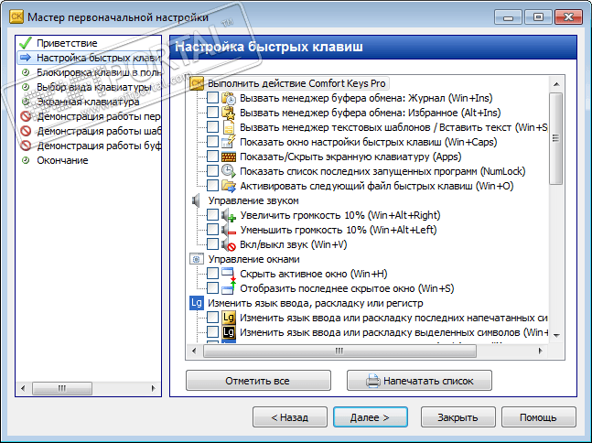Viewport: 592px width, 443px height.
Task: Click the red prohibited icon beside Демонстрация работы пер
Action: tap(26, 116)
